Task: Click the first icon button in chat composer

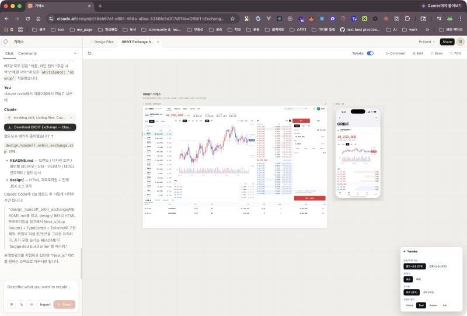Action: click(12, 304)
